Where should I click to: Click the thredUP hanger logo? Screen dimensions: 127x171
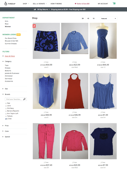[6, 3]
